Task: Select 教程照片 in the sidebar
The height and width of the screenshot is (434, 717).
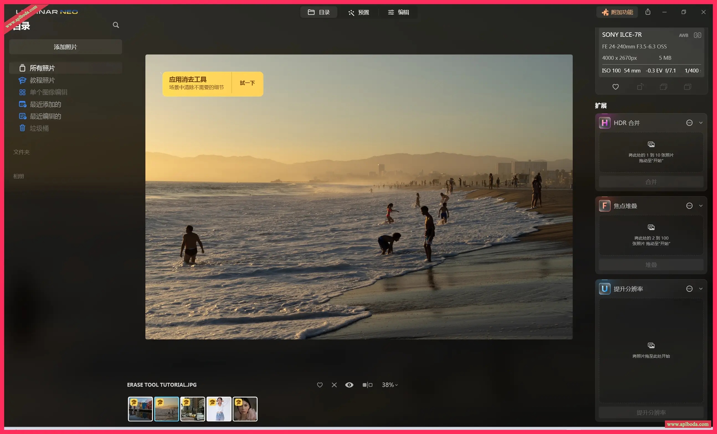Action: (x=42, y=80)
